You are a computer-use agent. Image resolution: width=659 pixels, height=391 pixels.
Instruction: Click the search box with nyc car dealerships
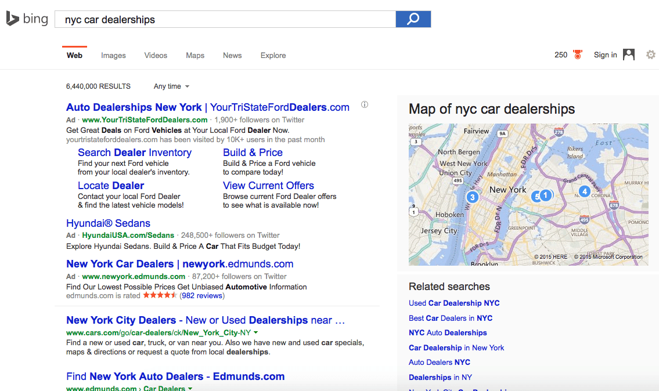point(225,19)
